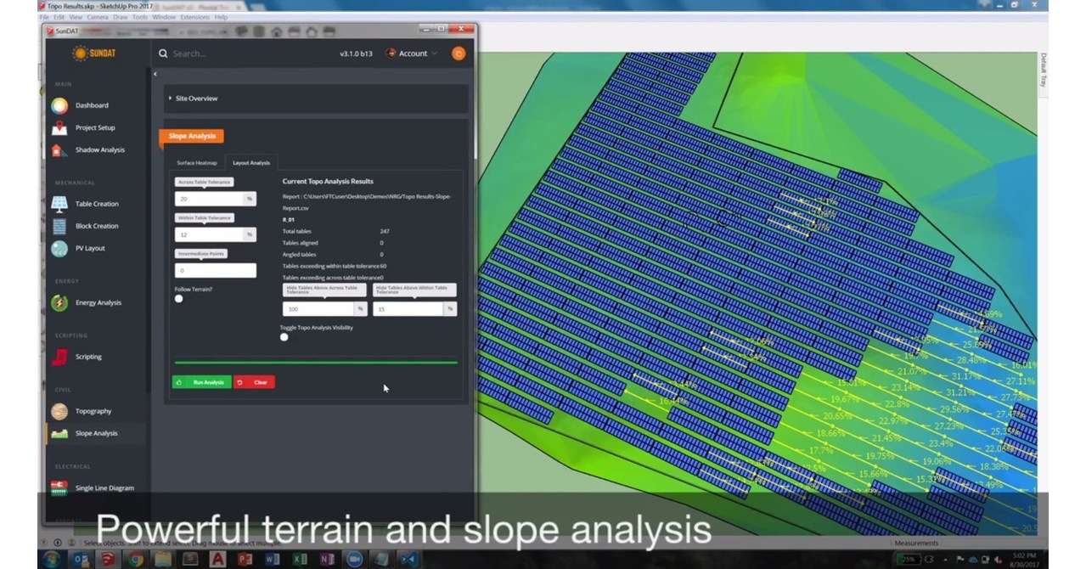Screen dimensions: 1086x569
Task: Collapse the SunDAT panel with the chevron
Action: tap(155, 74)
